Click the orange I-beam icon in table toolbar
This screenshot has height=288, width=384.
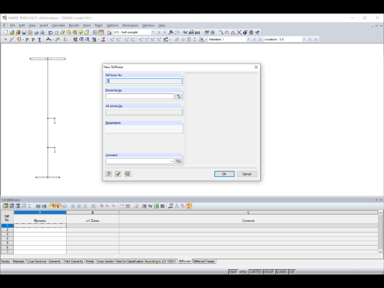pyautogui.click(x=188, y=206)
